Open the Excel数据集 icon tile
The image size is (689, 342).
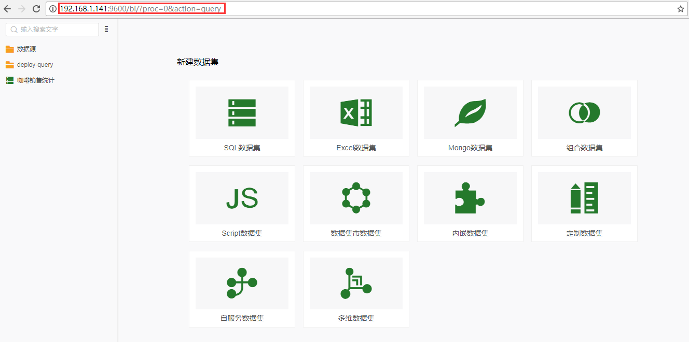click(356, 112)
